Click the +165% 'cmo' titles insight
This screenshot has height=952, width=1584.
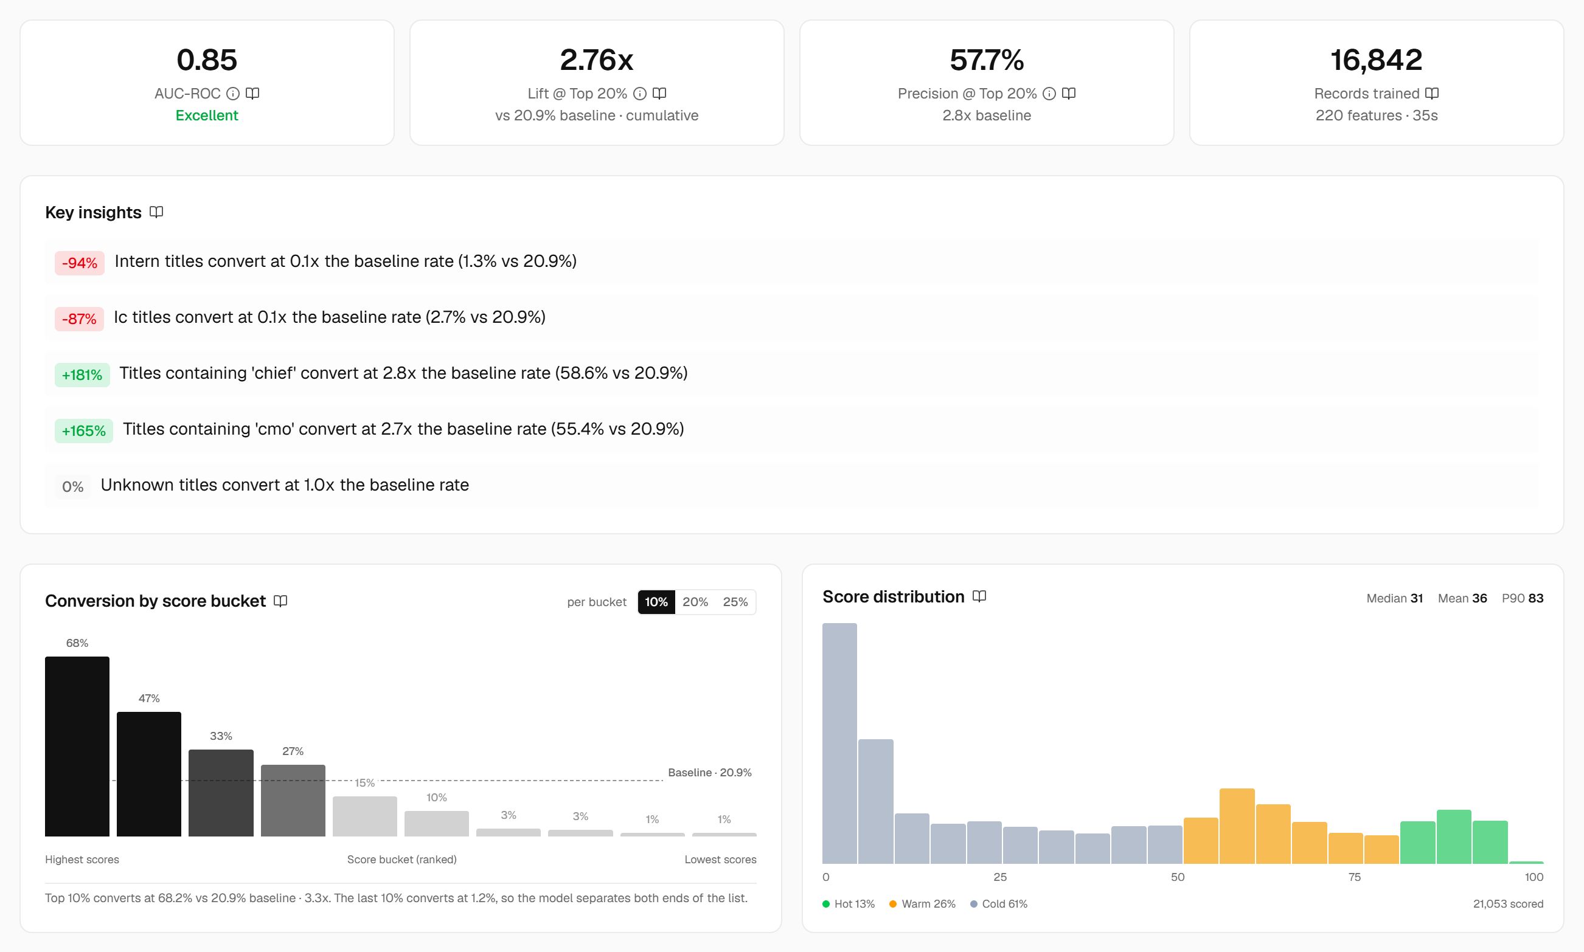point(792,429)
